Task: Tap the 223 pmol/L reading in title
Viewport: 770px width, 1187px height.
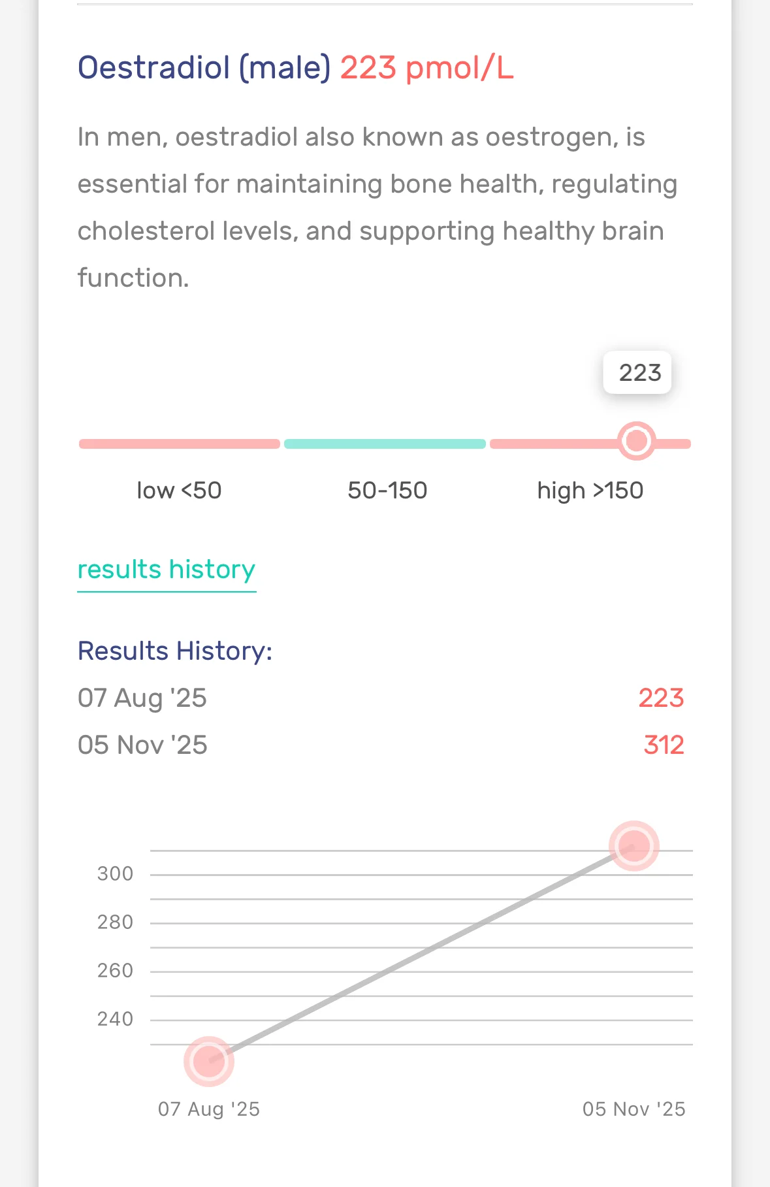Action: pos(427,68)
